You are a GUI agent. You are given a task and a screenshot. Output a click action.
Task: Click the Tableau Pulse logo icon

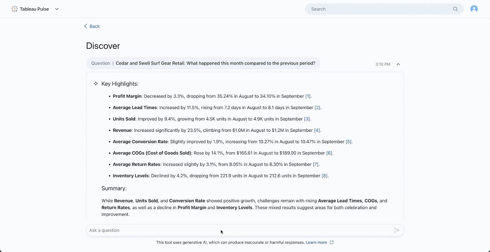(14, 9)
